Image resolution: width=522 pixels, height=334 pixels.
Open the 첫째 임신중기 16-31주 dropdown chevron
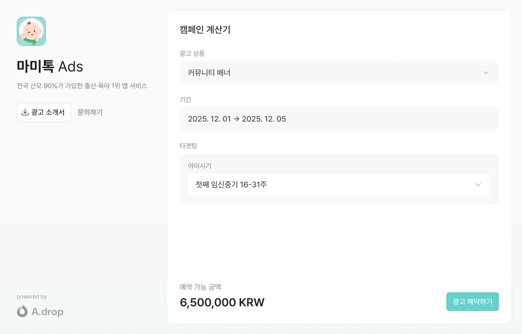coord(478,185)
